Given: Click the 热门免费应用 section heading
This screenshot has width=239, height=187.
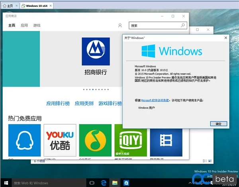Looking at the screenshot, I should click(x=25, y=118).
